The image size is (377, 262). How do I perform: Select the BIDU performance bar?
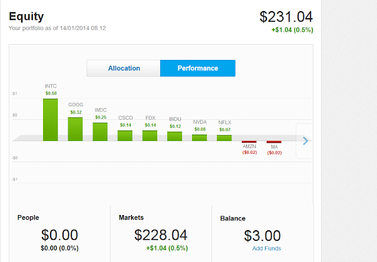[174, 136]
